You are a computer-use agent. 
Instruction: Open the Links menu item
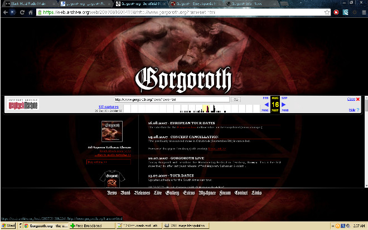coord(256,193)
